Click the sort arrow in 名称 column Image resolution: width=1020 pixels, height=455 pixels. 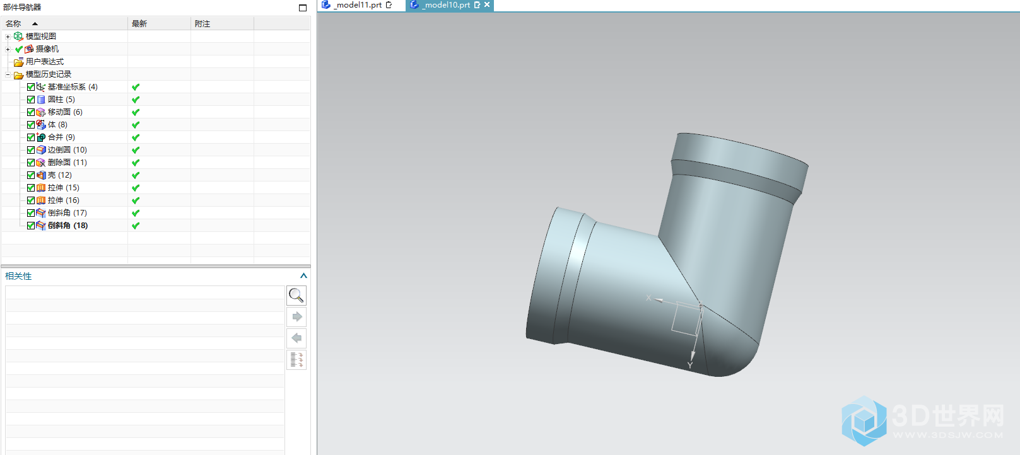35,24
